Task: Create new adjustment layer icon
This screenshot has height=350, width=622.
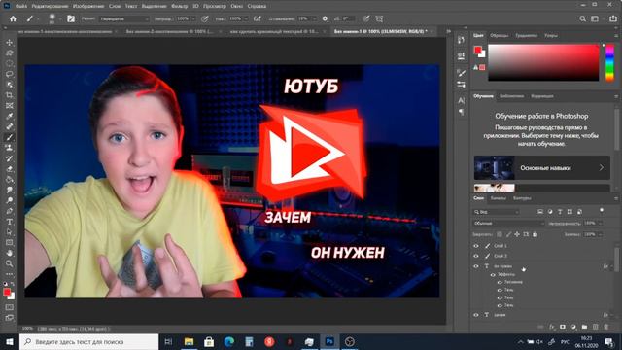Action: coord(573,327)
